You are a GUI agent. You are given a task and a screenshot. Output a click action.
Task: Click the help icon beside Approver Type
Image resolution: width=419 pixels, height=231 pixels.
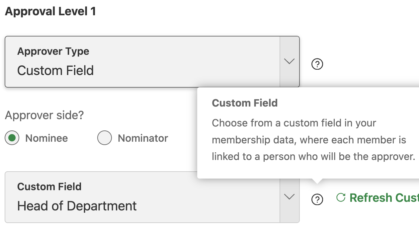[317, 64]
